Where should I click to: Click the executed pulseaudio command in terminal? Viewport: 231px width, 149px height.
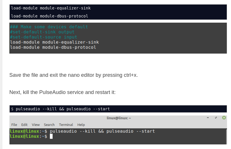point(102,131)
